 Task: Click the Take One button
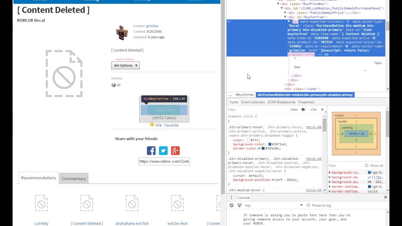click(164, 110)
